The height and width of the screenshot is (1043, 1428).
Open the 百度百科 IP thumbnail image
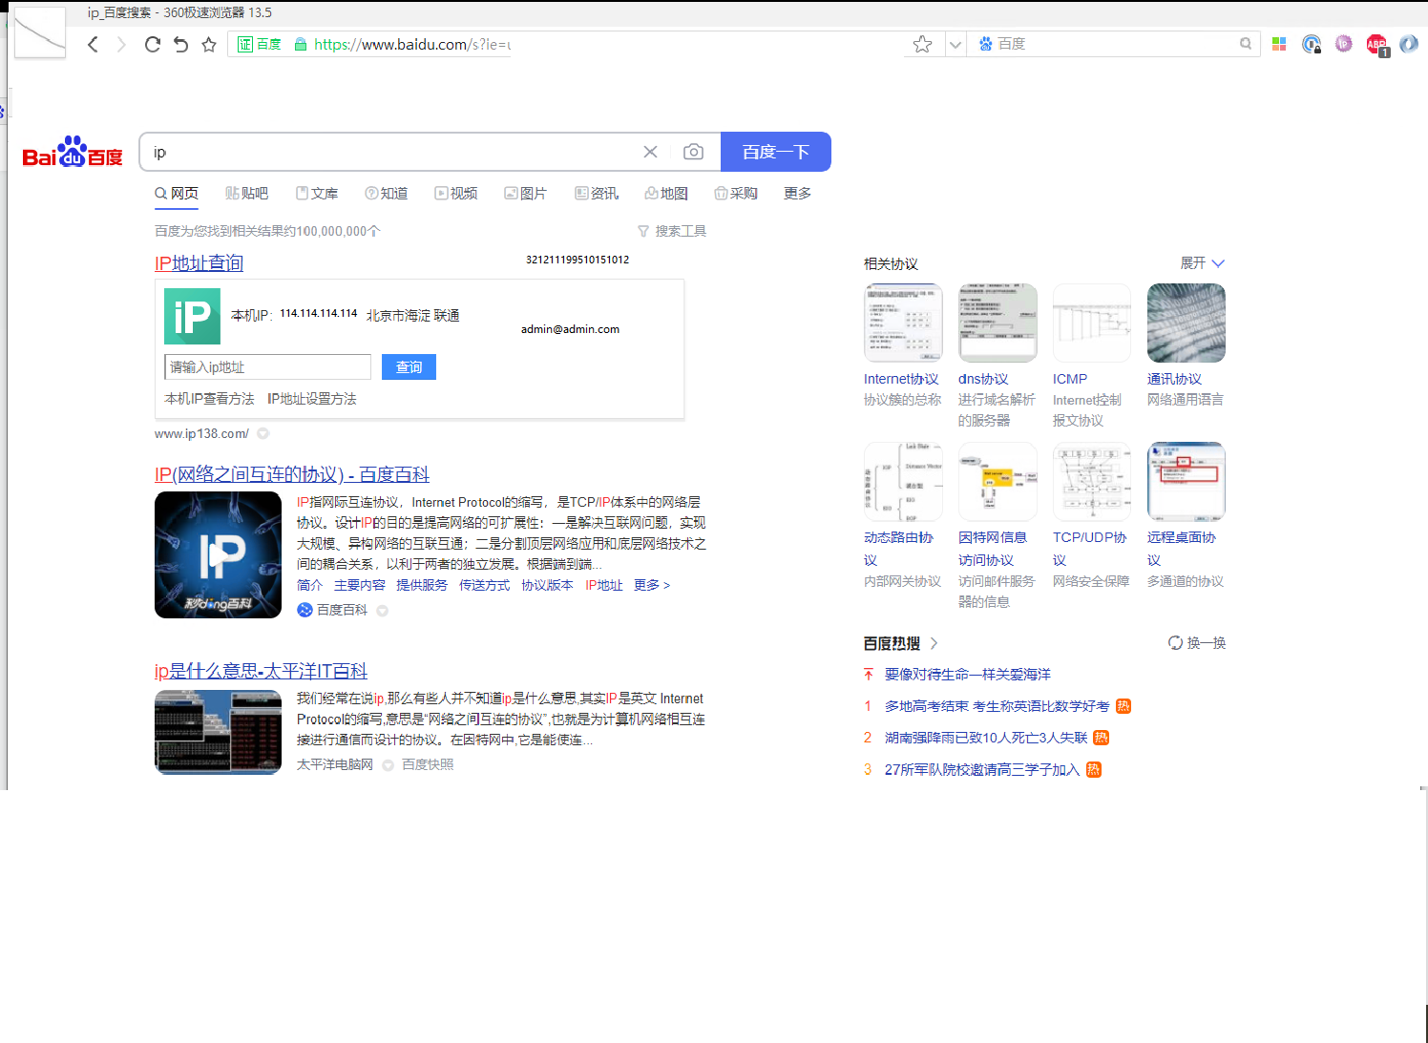click(218, 554)
